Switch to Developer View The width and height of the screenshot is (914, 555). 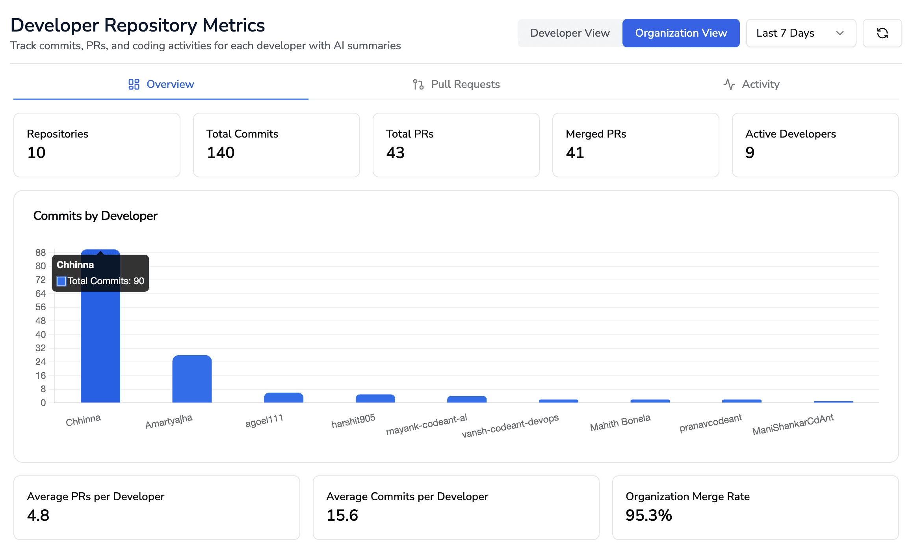pos(570,33)
